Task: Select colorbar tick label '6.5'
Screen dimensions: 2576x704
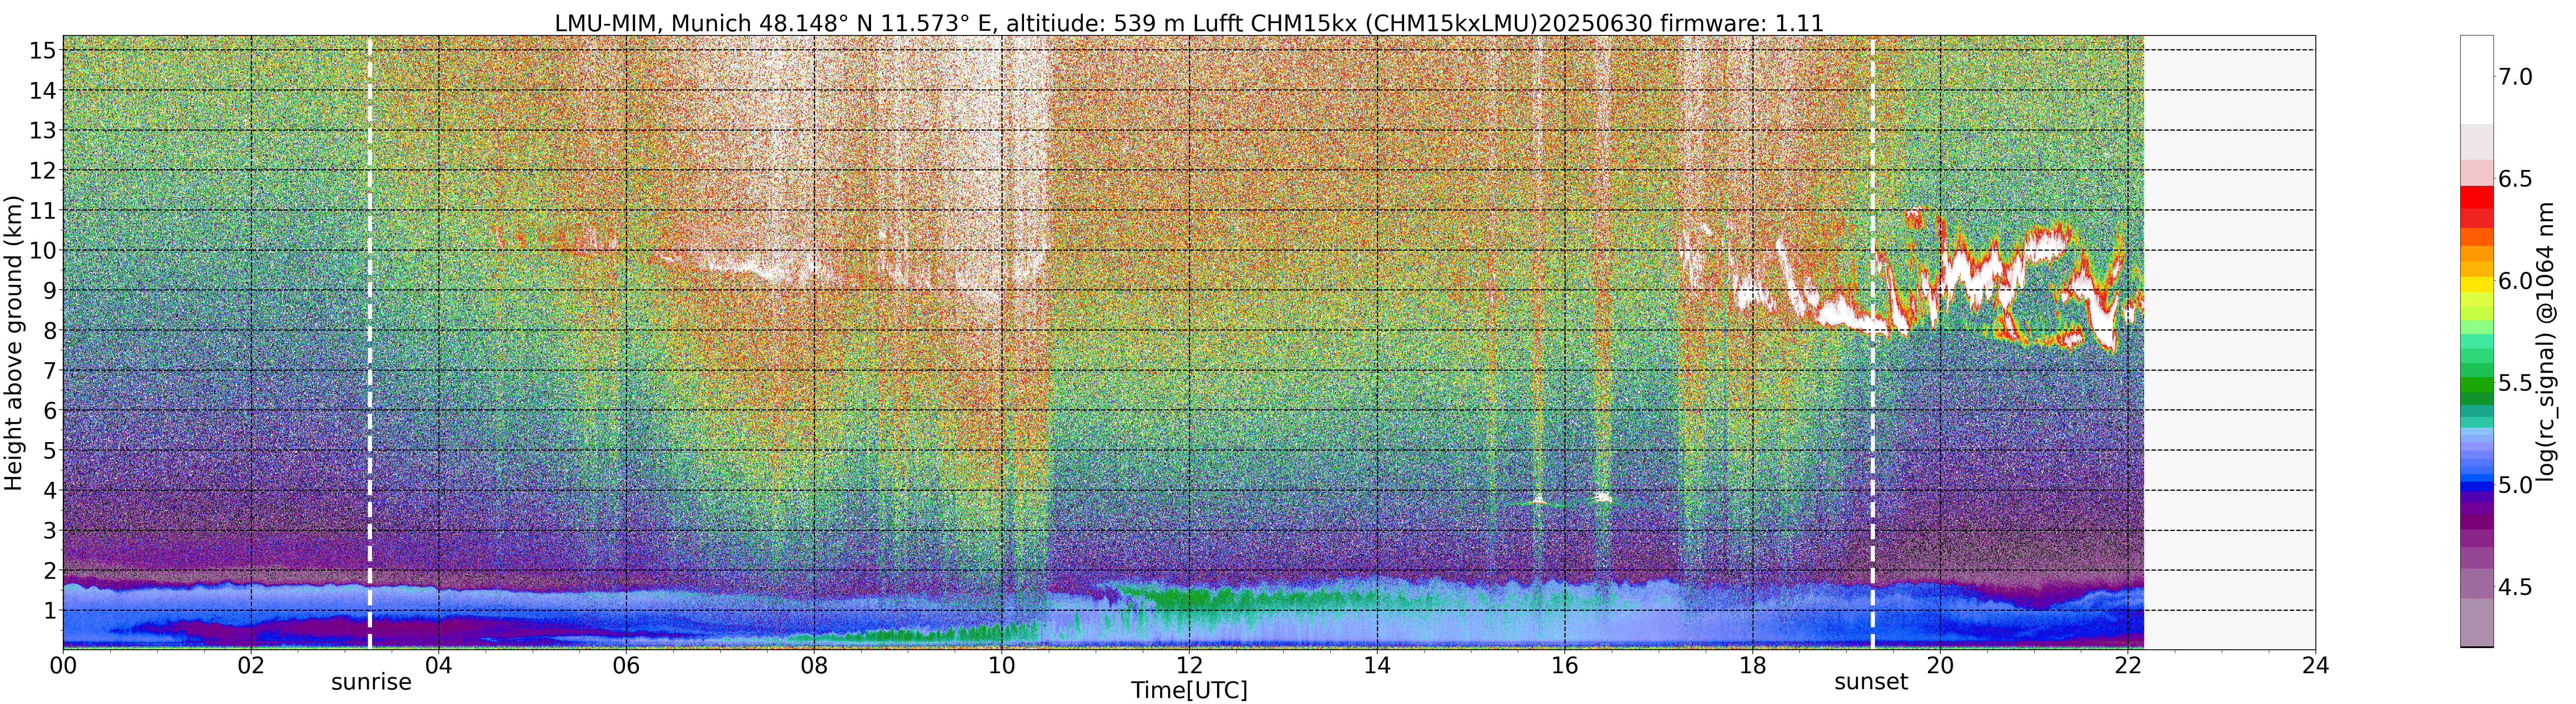Action: coord(2516,179)
